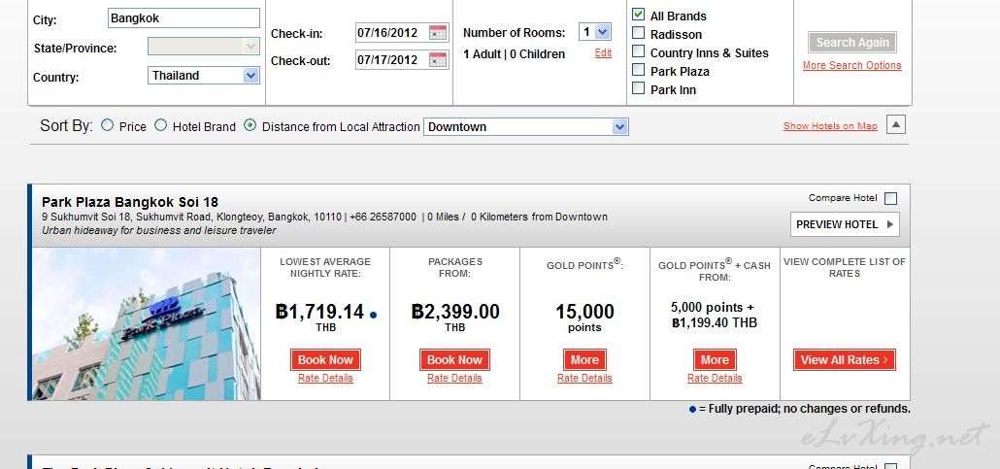The image size is (1000, 469).
Task: Check Compare Hotel for Park Plaza Soi 18
Action: coord(891,198)
